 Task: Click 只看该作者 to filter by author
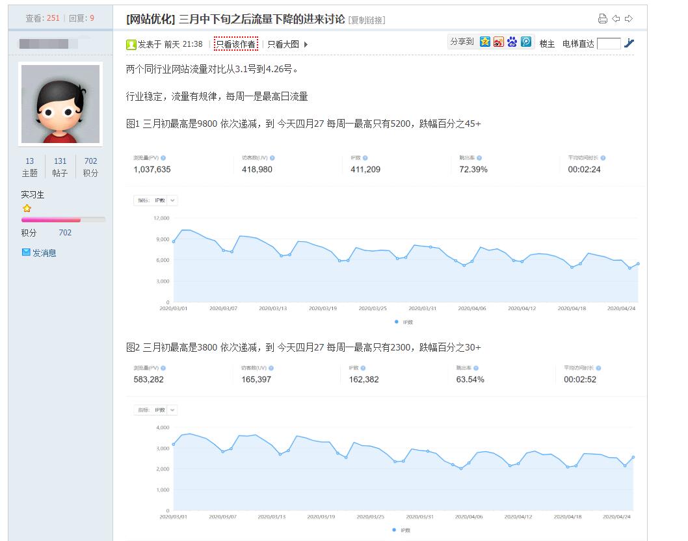[236, 44]
